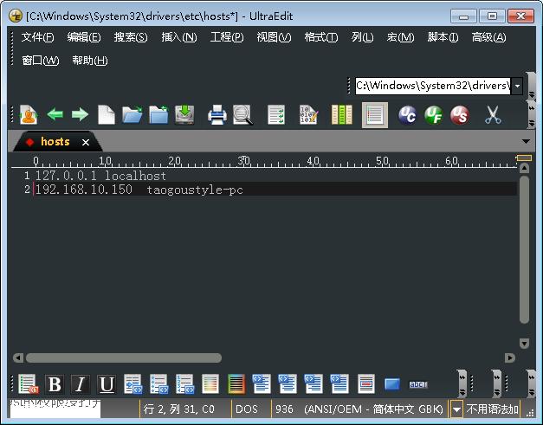Viewport: 543px width, 425px height.
Task: Launch UltraFinder (UF) tool
Action: (433, 114)
